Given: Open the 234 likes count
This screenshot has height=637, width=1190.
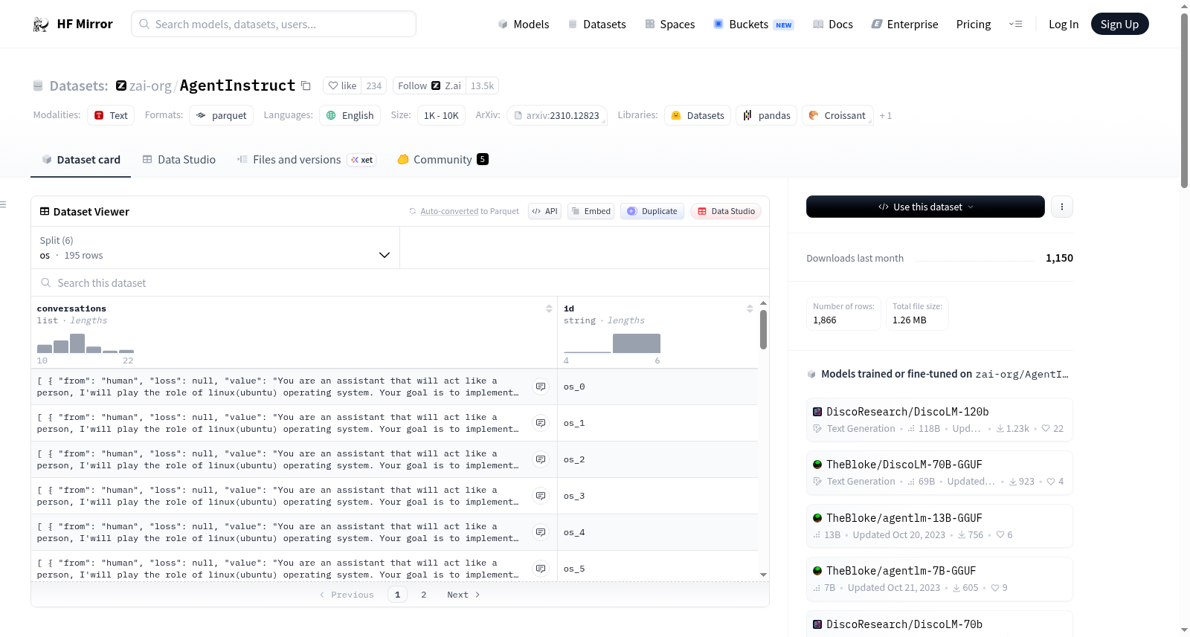Looking at the screenshot, I should click(x=374, y=85).
